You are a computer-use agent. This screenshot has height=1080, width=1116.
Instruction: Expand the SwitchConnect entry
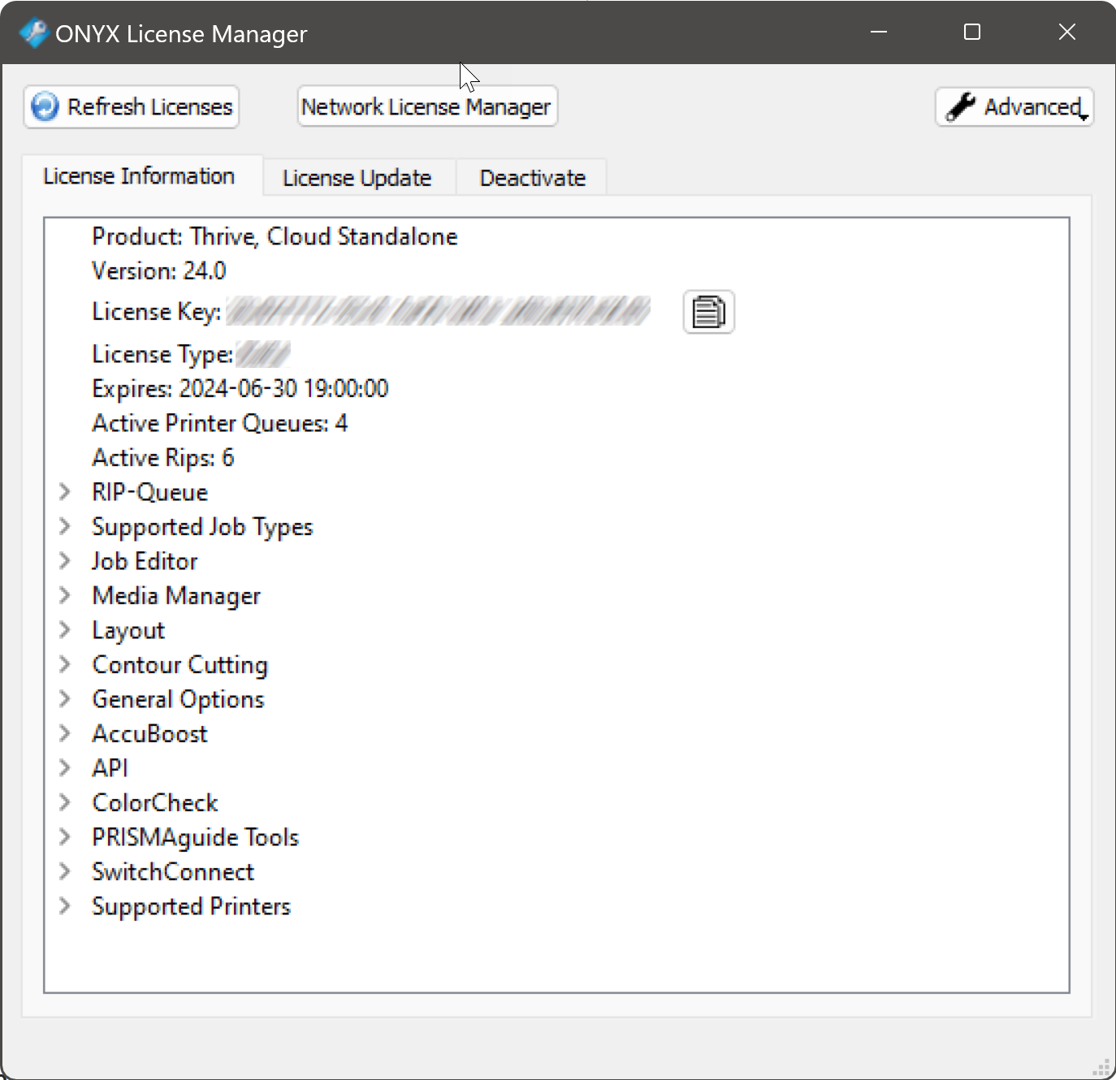point(67,871)
